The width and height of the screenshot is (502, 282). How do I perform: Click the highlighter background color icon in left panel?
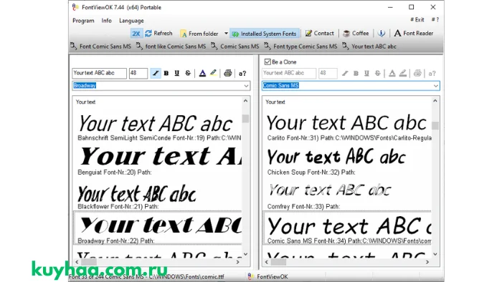(x=213, y=73)
